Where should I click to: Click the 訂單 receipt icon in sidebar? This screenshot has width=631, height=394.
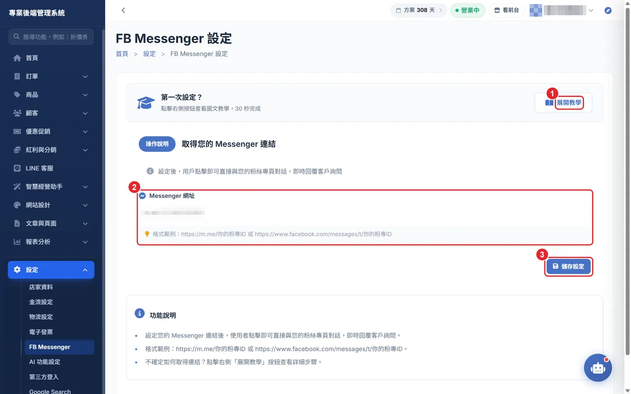[x=17, y=76]
